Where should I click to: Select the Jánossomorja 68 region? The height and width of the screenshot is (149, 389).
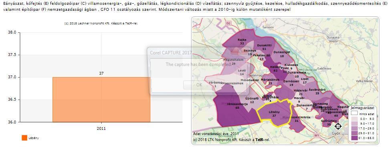(237, 106)
